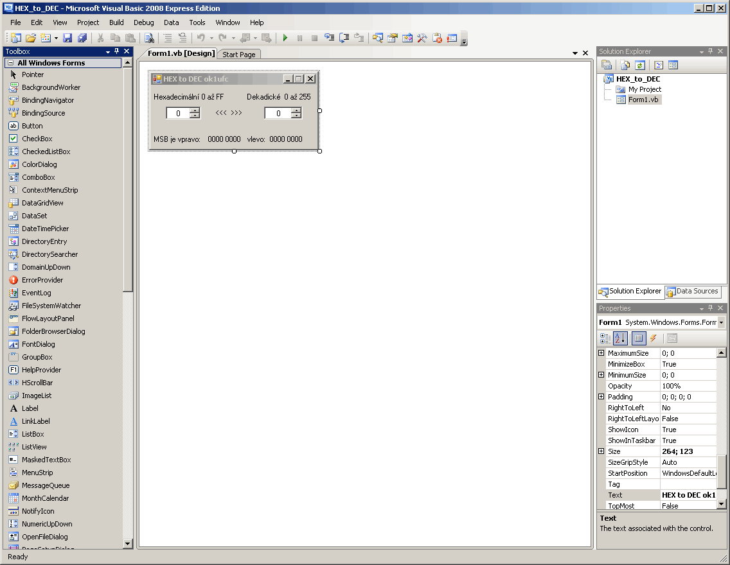
Task: Click the Save All toolbar icon
Action: [82, 39]
